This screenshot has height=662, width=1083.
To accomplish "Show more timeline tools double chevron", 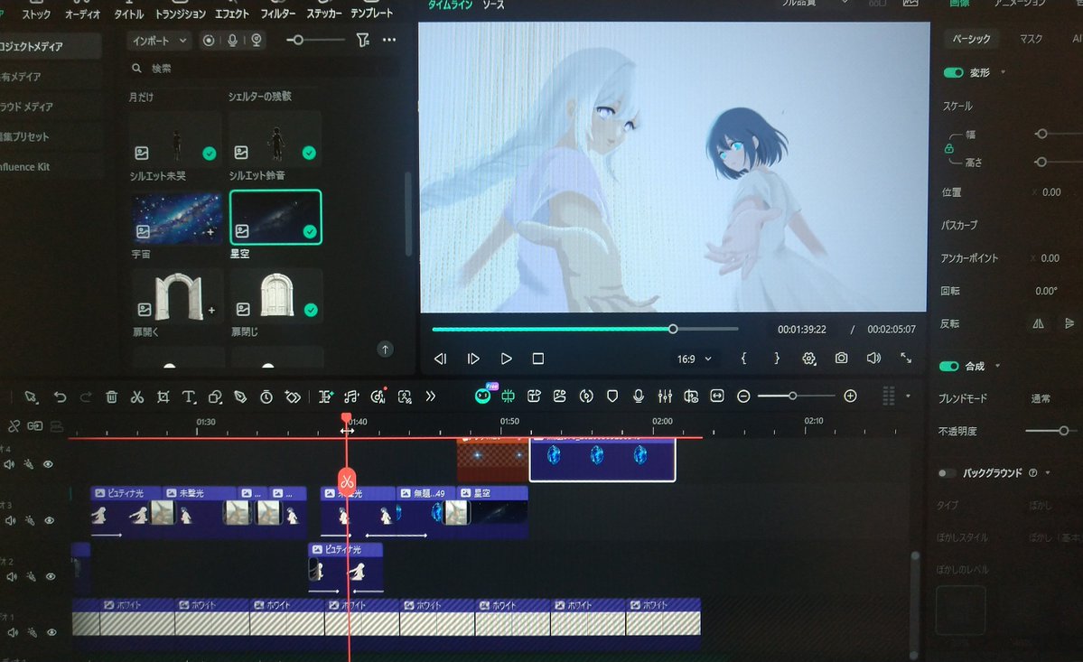I will pyautogui.click(x=430, y=396).
